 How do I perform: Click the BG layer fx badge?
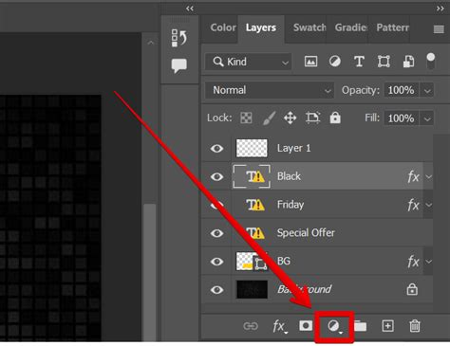413,262
